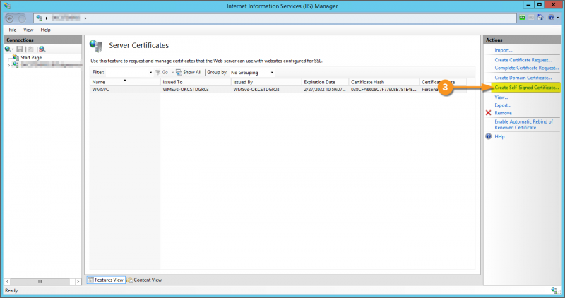This screenshot has width=565, height=298.
Task: Expand the server node in Connections tree
Action: 8,65
